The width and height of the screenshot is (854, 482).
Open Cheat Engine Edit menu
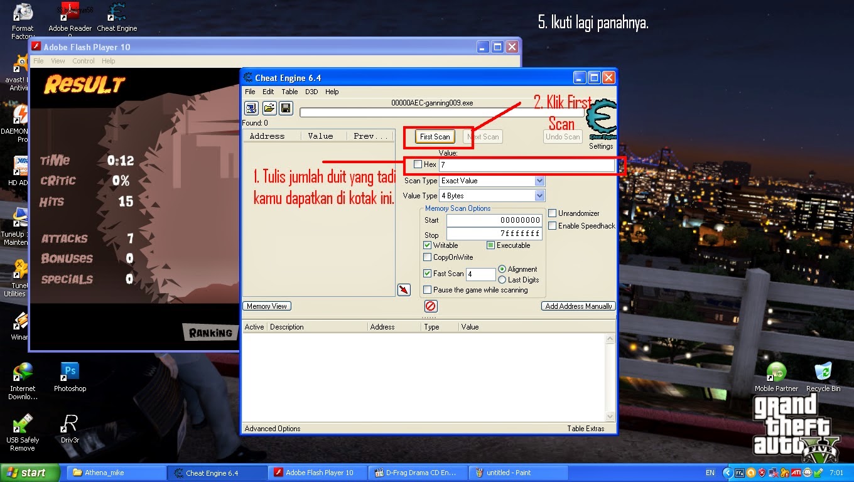tap(268, 92)
